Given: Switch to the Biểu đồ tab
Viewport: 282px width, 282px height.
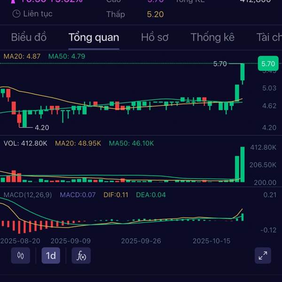Looking at the screenshot, I should (x=29, y=37).
